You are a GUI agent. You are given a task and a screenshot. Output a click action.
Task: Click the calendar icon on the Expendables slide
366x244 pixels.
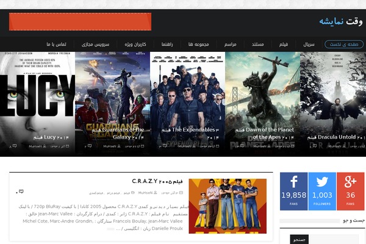[217, 146]
